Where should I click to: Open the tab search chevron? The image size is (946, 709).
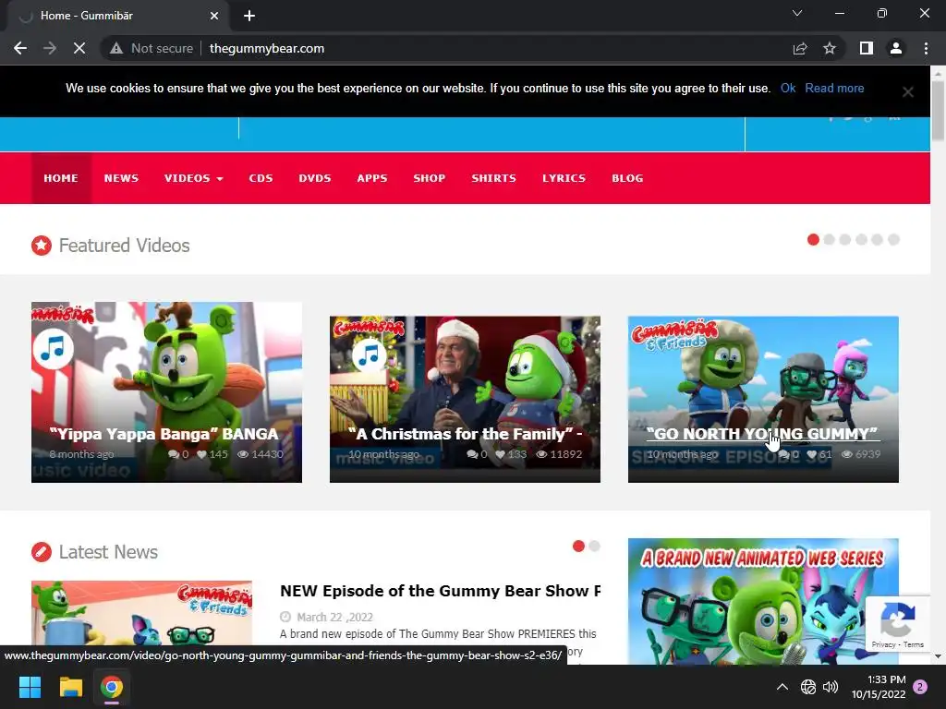click(x=797, y=13)
